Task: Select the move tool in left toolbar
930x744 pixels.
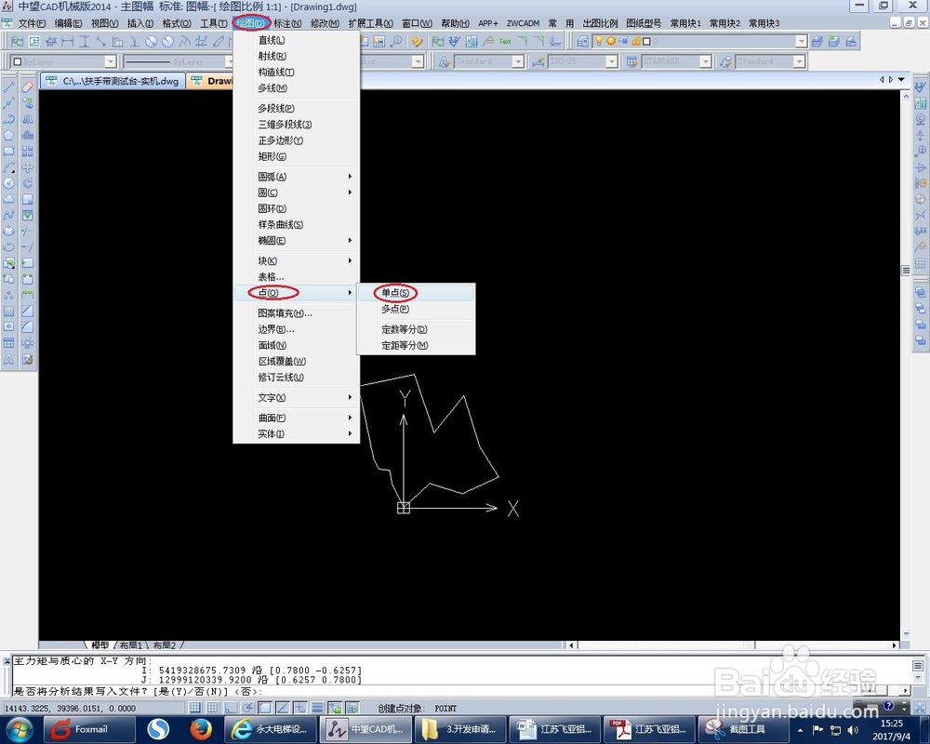Action: (27, 166)
